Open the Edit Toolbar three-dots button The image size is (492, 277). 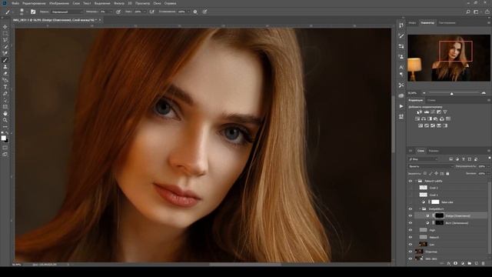[x=5, y=127]
